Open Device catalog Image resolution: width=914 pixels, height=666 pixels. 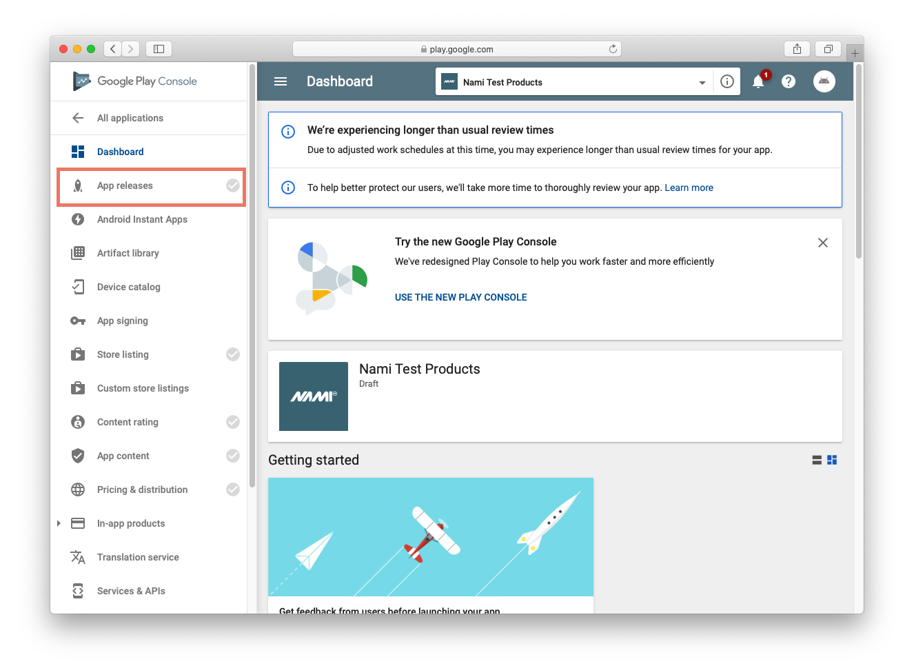(x=129, y=287)
